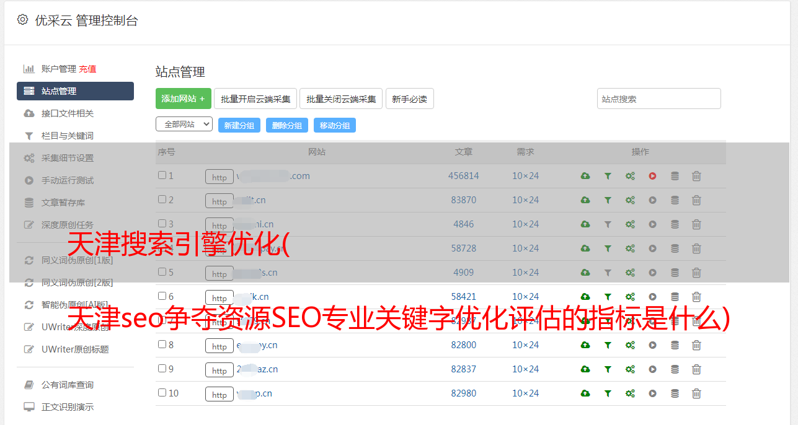Click the database icon in row 3
The image size is (798, 425).
point(675,224)
